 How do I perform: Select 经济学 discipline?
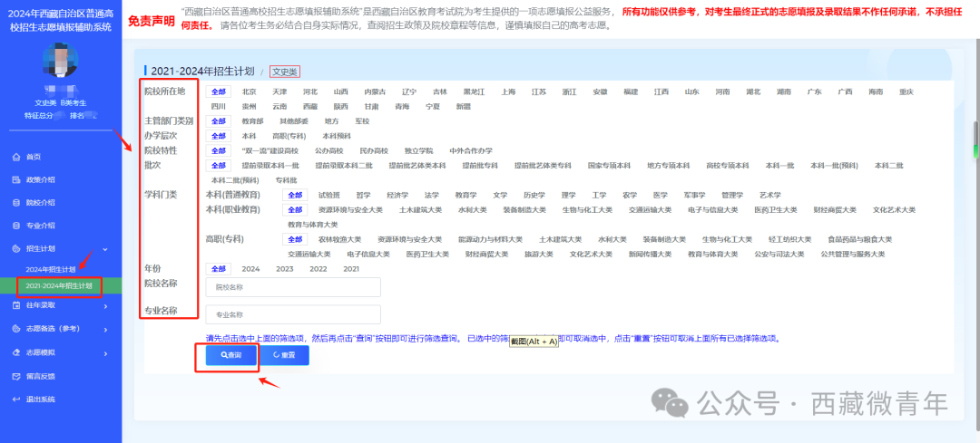point(397,196)
